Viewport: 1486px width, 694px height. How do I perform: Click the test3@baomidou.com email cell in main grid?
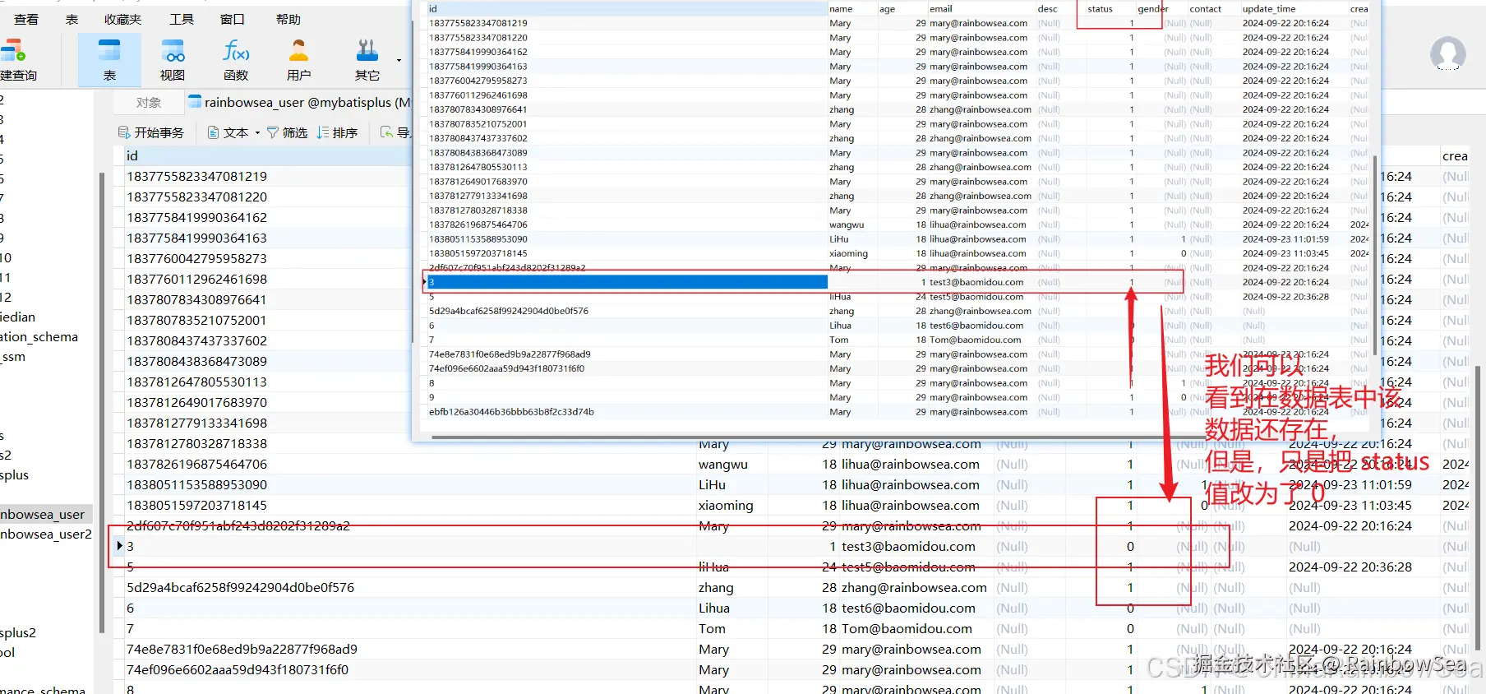click(908, 546)
